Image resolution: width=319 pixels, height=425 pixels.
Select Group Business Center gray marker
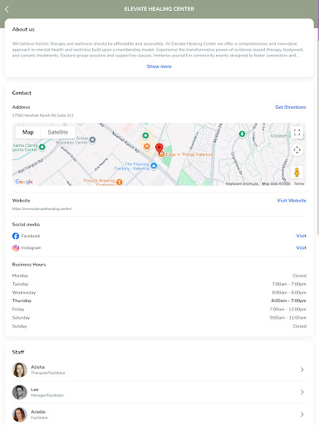92,140
